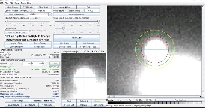Click the stretch max slider handle
The height and width of the screenshot is (108, 205).
pos(99,21)
